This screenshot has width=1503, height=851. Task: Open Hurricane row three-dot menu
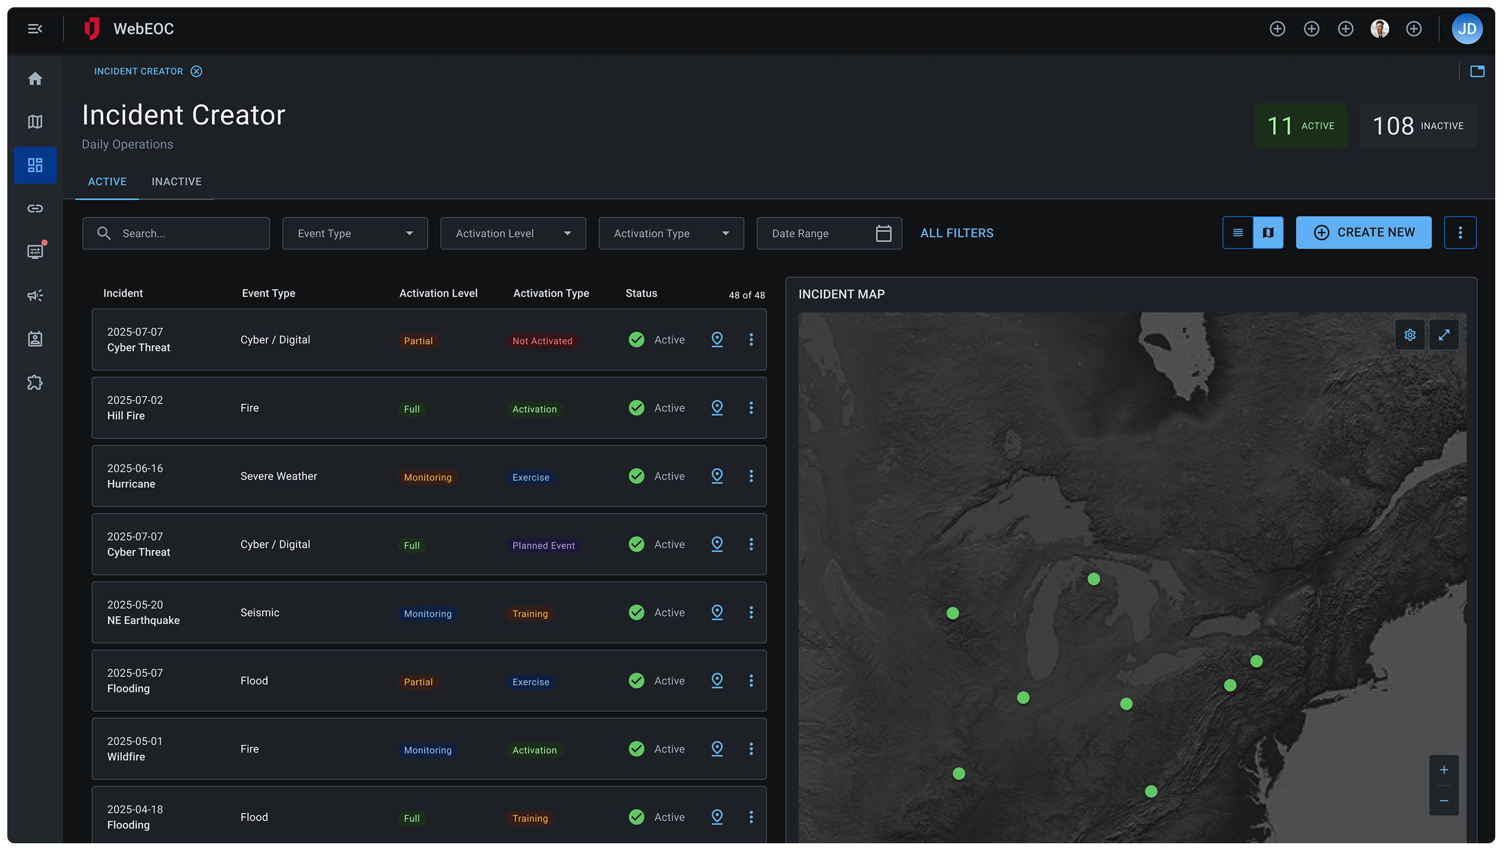[751, 476]
